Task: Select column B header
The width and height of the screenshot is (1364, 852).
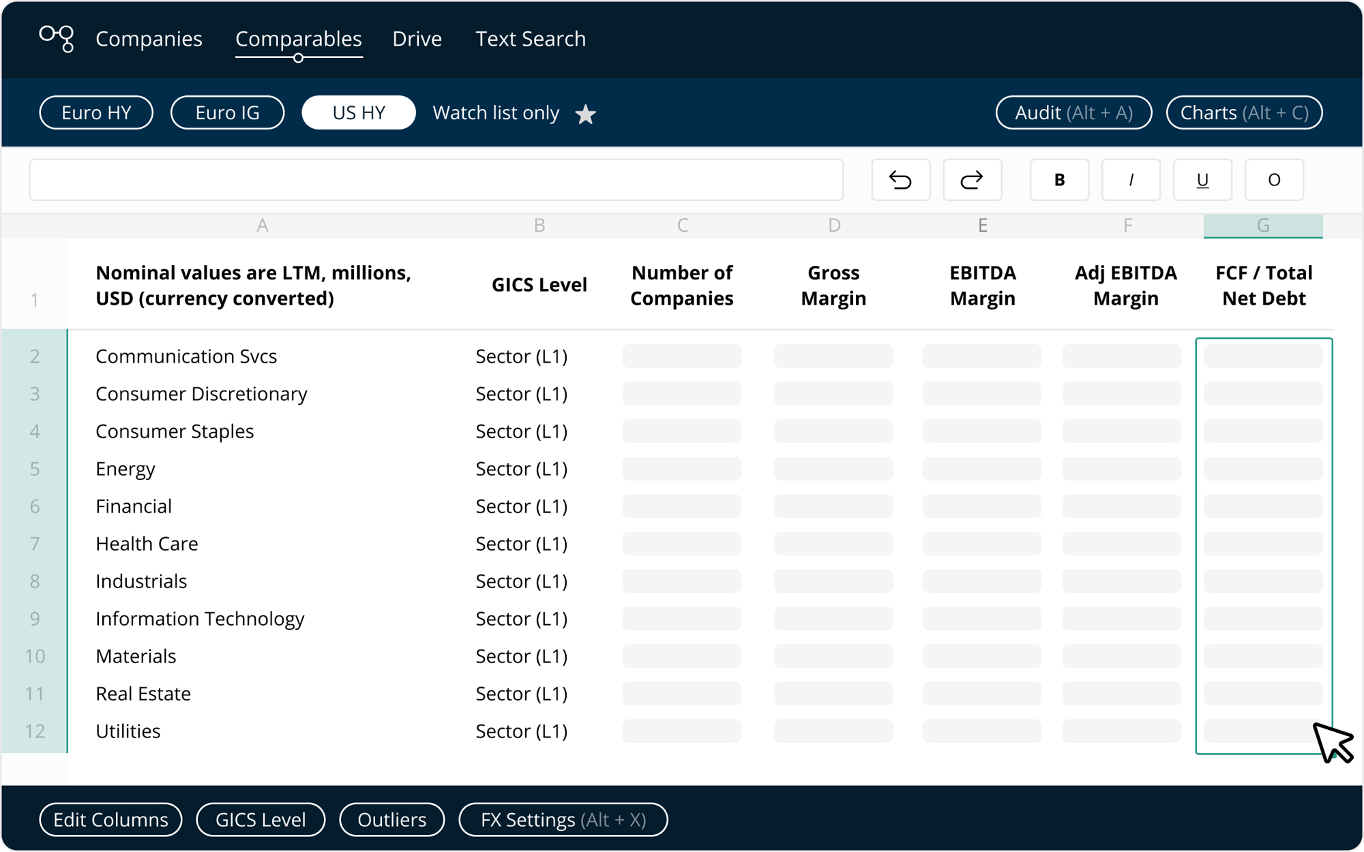Action: tap(539, 226)
